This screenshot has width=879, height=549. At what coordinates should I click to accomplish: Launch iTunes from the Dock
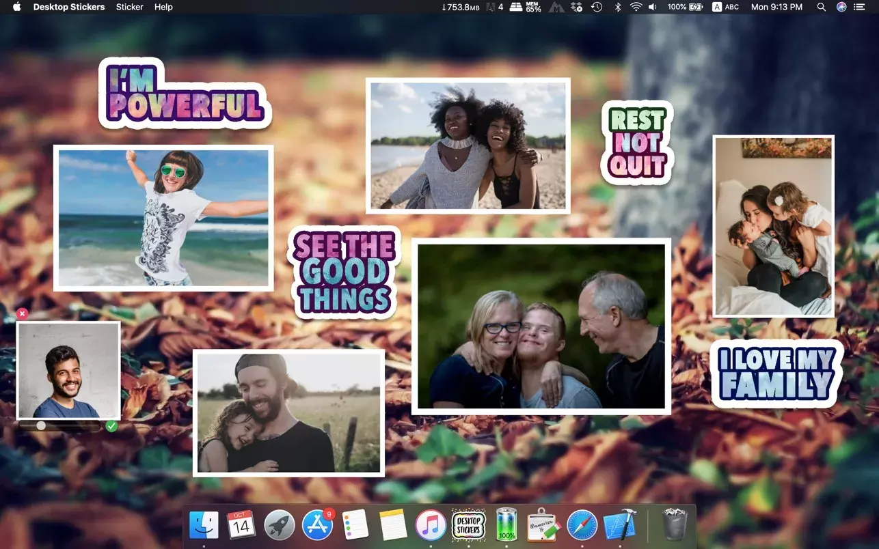coord(431,525)
